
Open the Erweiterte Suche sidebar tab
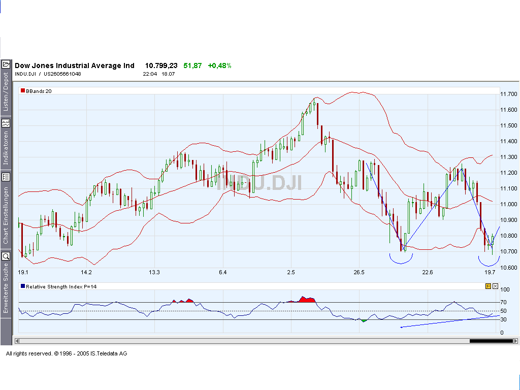6,288
